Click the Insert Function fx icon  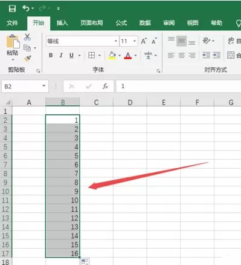(x=105, y=87)
